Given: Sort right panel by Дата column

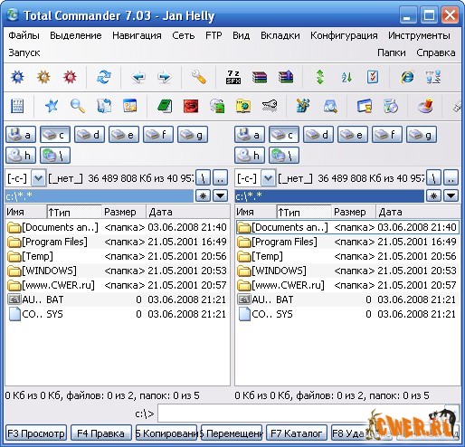Looking at the screenshot, I should click(419, 212).
